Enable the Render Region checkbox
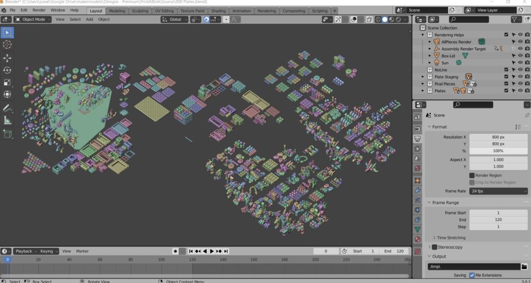531x283 pixels. point(471,176)
